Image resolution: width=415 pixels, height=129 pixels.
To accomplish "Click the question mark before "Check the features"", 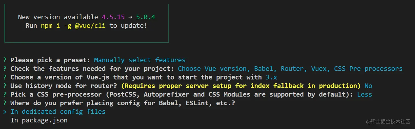I will (x=5, y=69).
